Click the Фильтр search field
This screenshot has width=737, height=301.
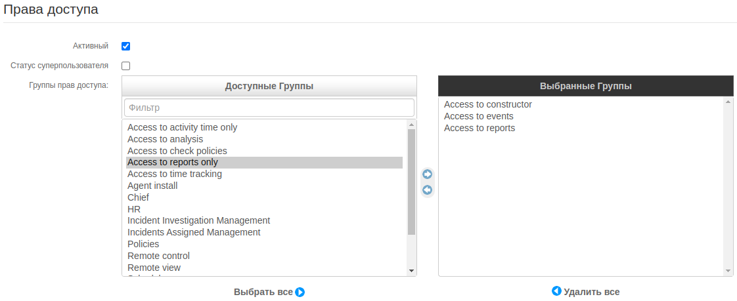[269, 108]
